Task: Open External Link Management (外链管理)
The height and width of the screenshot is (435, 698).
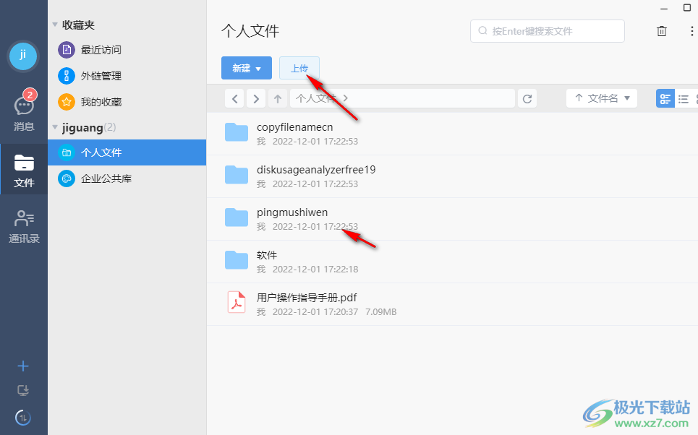Action: coord(127,76)
